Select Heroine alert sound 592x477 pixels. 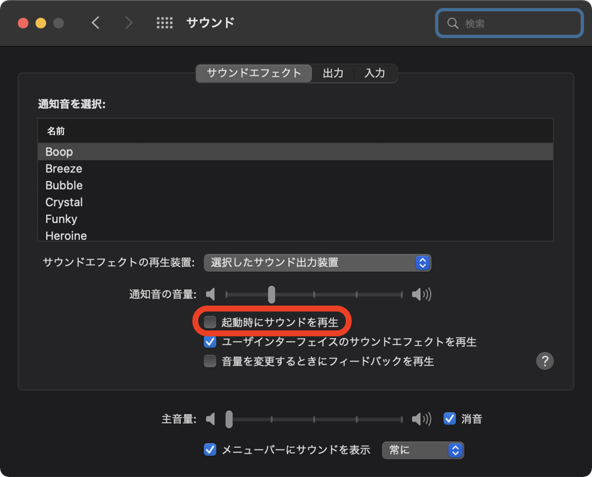[x=295, y=235]
